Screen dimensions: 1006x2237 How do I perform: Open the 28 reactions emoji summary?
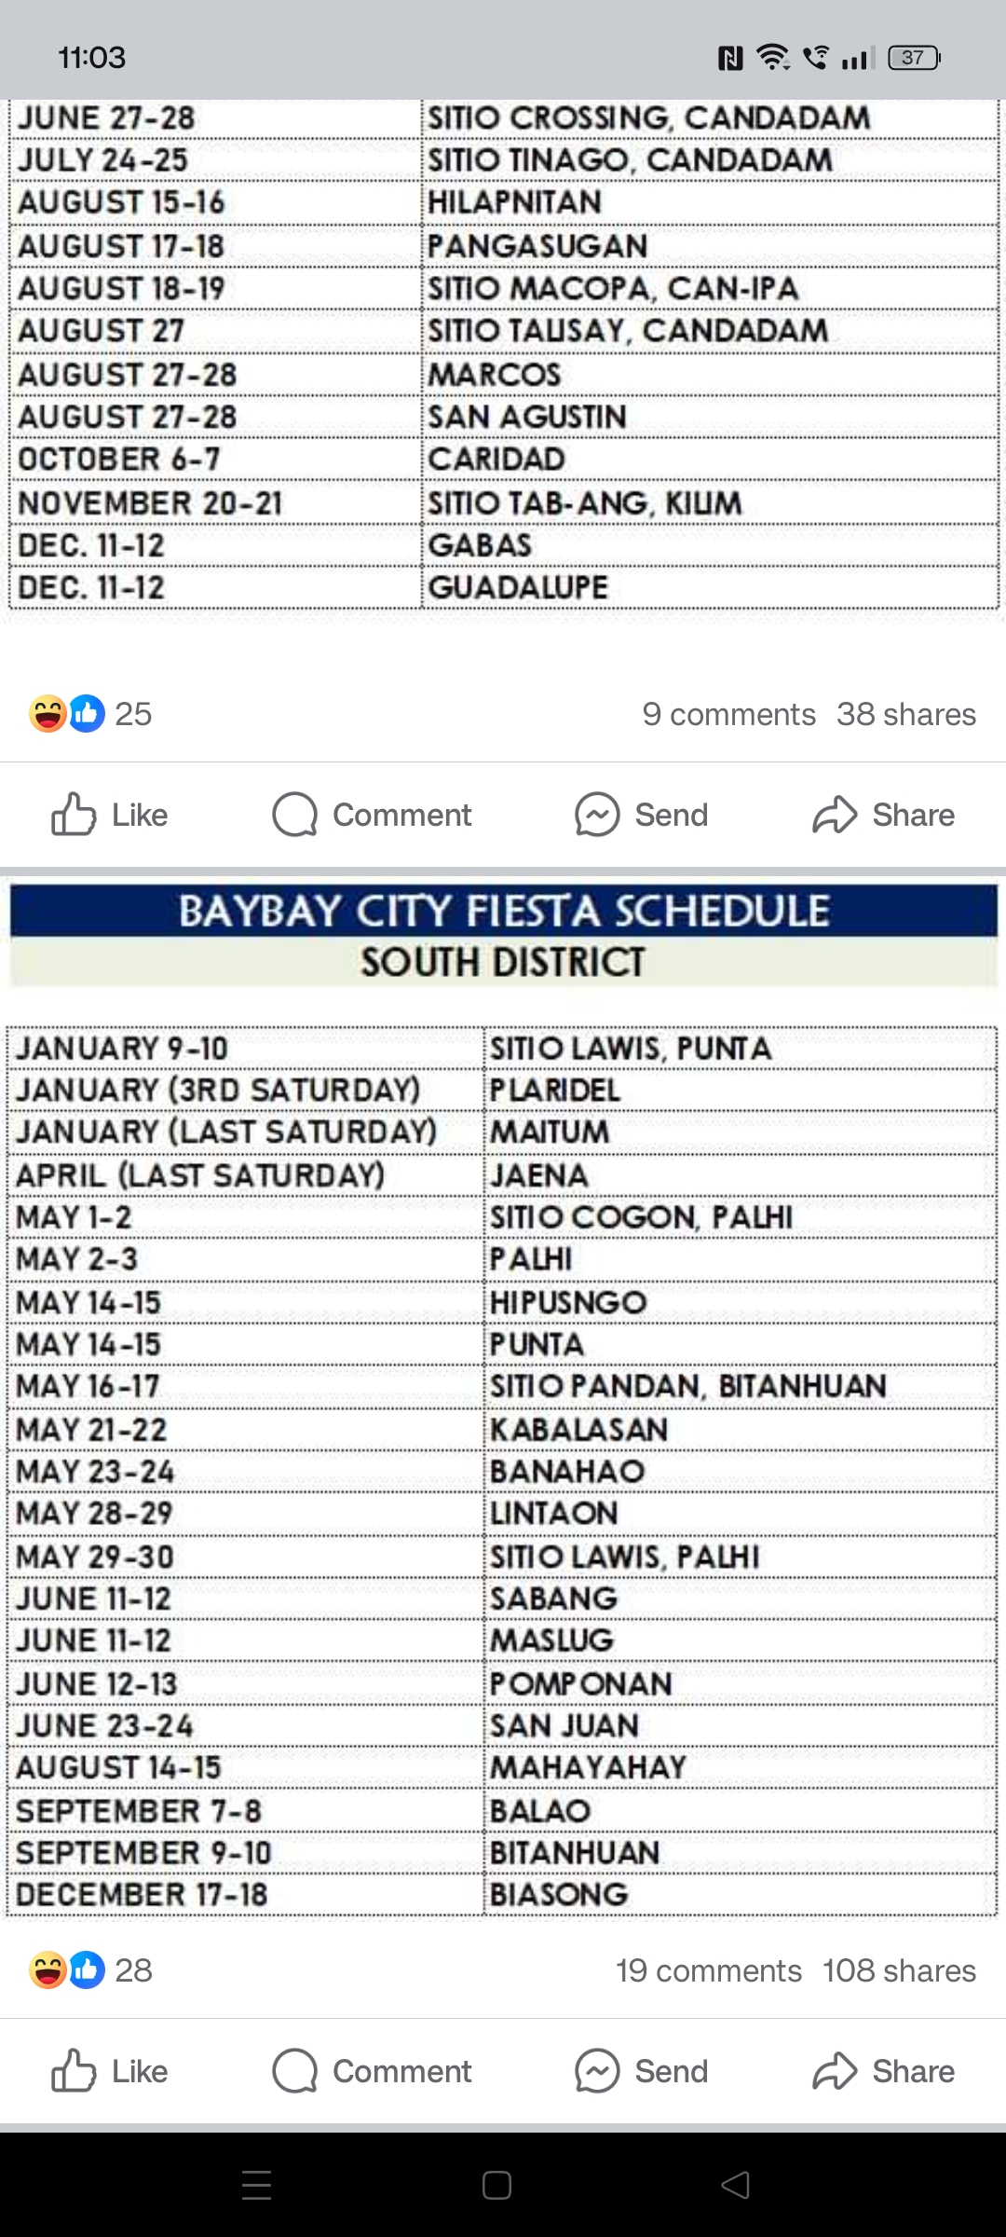click(x=67, y=1970)
